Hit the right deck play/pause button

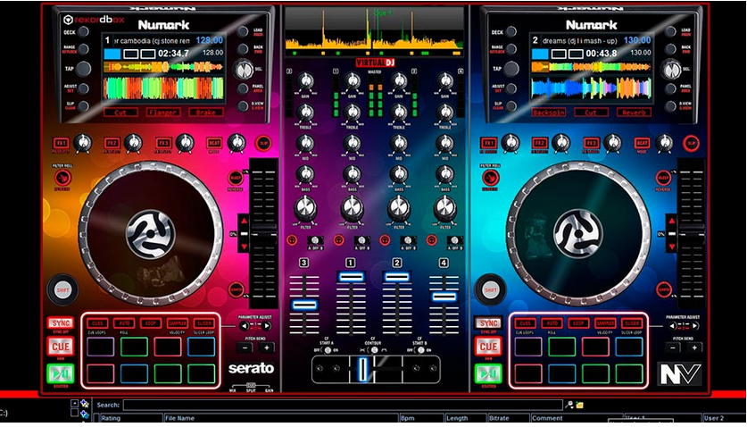click(488, 373)
